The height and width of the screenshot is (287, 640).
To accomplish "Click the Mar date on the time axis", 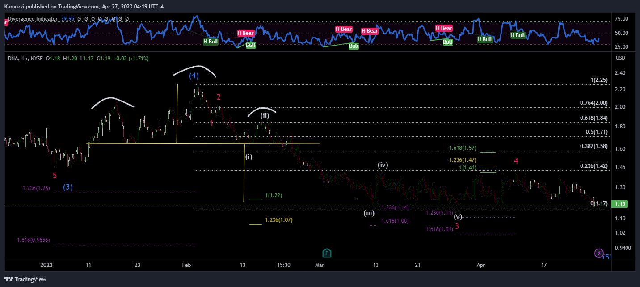I will (x=320, y=265).
